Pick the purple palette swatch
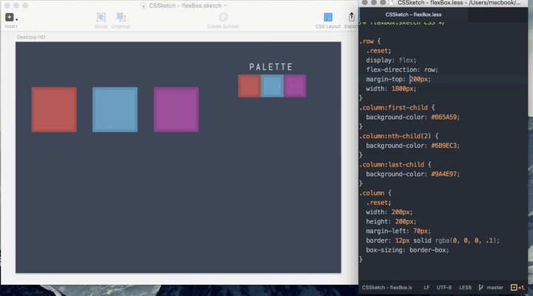Screen dimensions: 533x296 point(295,86)
